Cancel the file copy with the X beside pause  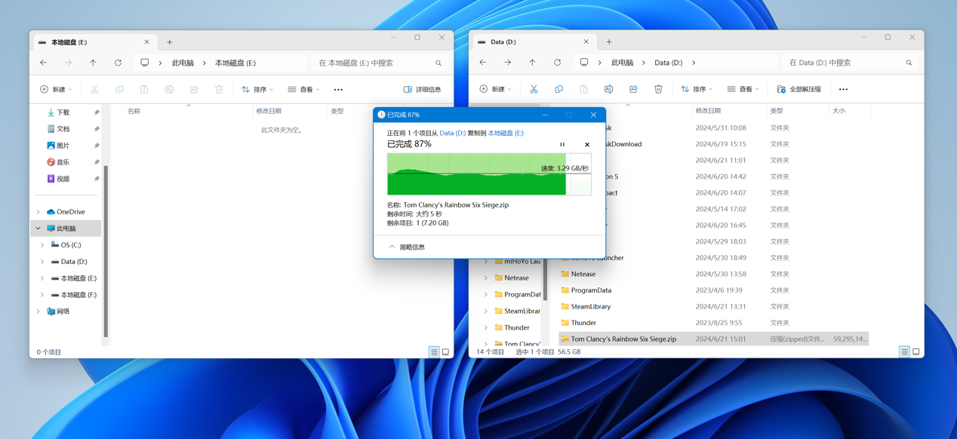[x=586, y=145]
